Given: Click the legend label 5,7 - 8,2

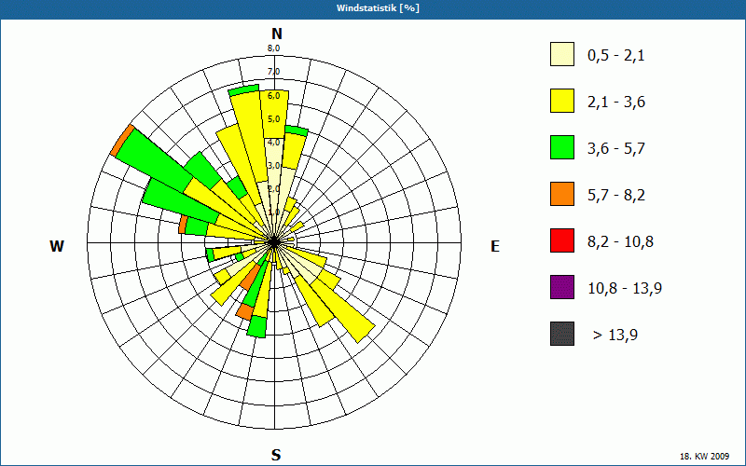Looking at the screenshot, I should click(616, 196).
